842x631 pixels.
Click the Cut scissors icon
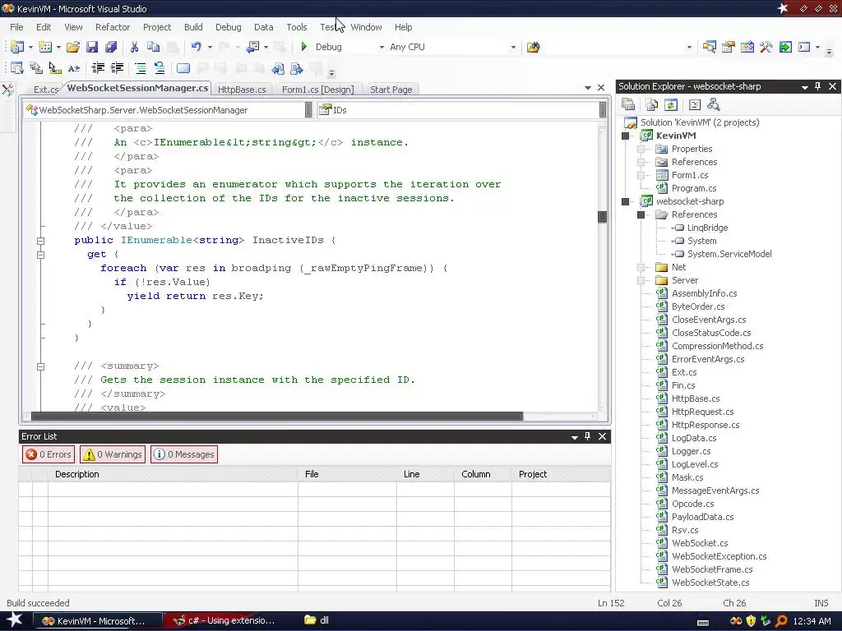point(134,47)
